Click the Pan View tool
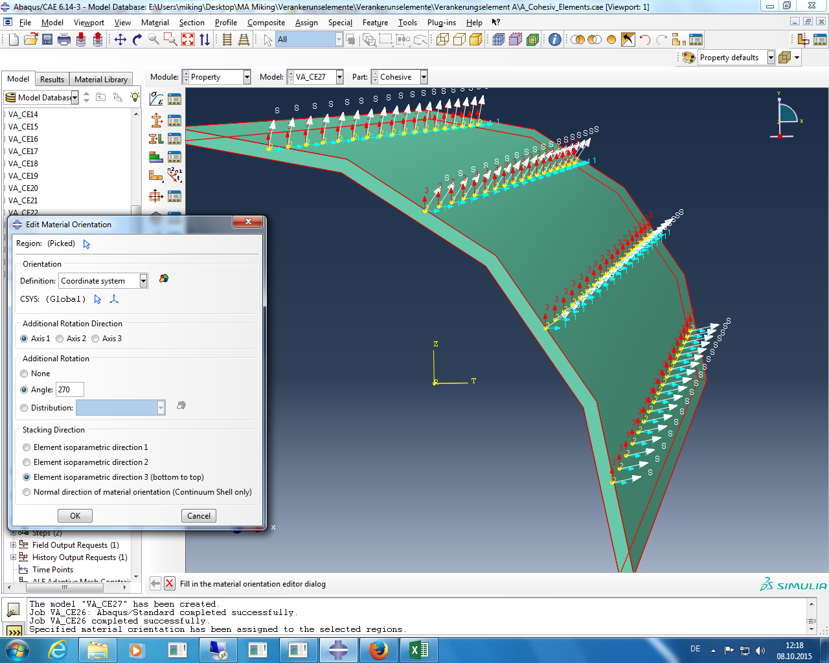 [x=120, y=39]
